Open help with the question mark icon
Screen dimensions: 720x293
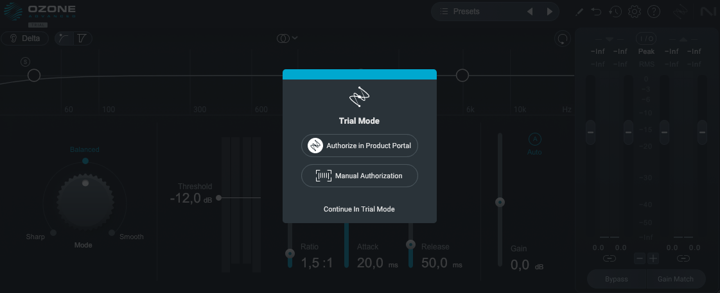[654, 12]
